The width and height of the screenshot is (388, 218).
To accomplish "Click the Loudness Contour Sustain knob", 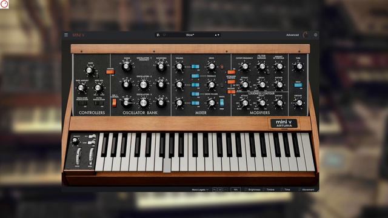I will click(x=279, y=103).
